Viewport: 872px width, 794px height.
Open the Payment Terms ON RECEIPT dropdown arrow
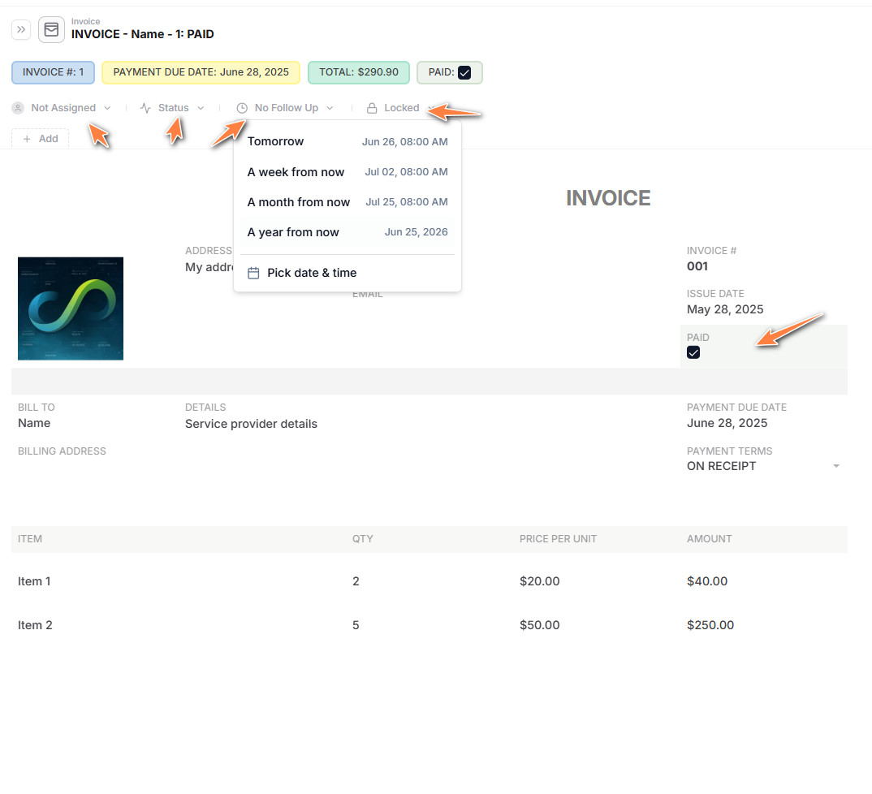click(835, 466)
